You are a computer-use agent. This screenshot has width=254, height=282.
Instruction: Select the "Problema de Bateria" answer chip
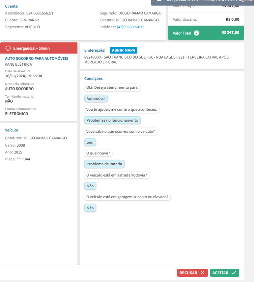point(104,164)
